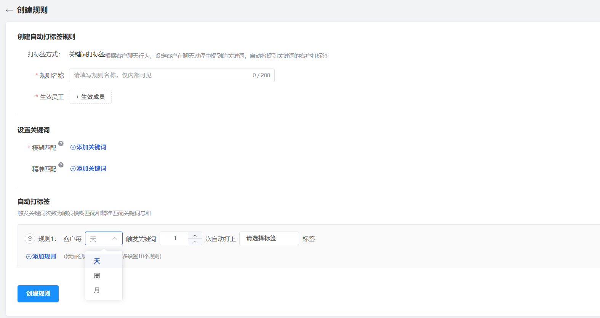Click the + 生效成员 button

pyautogui.click(x=90, y=97)
